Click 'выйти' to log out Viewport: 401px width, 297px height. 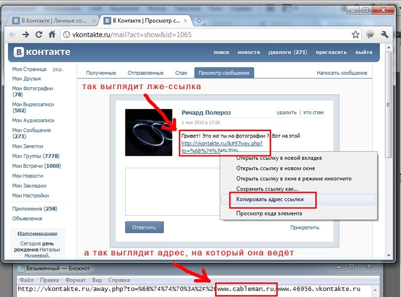pos(364,52)
